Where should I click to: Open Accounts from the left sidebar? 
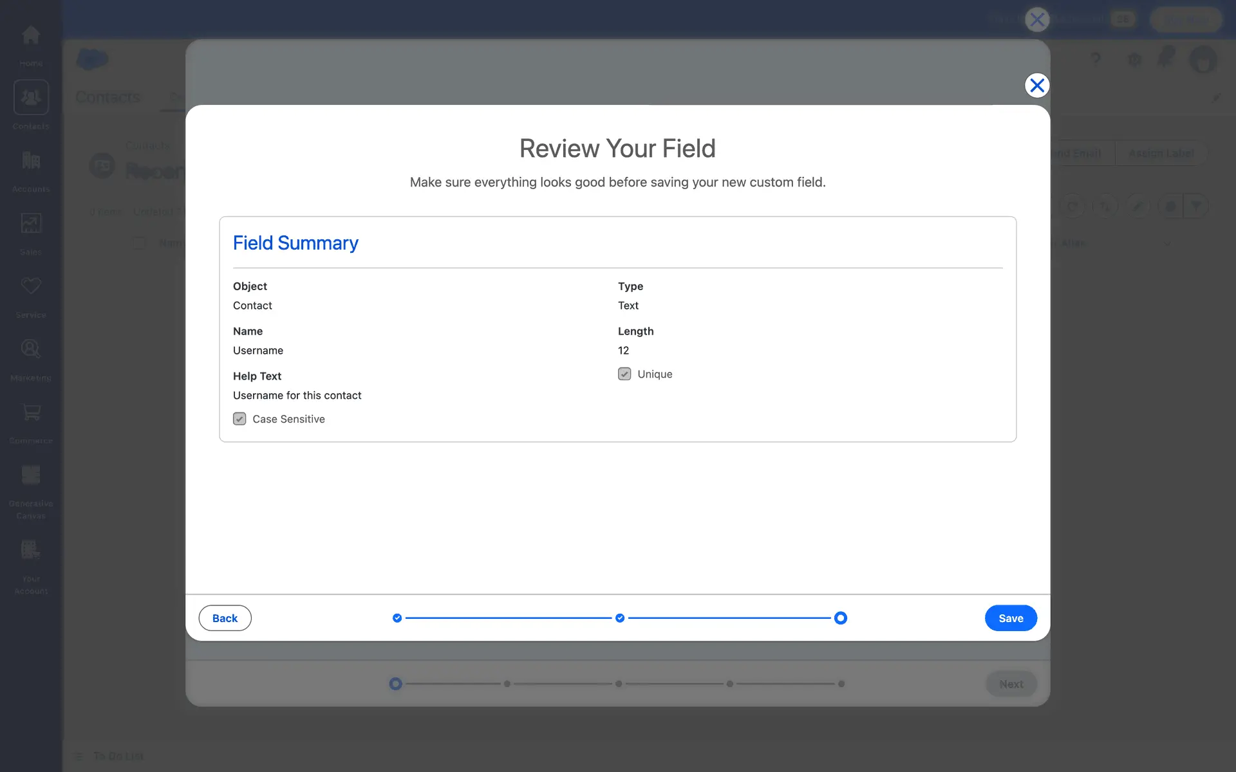click(30, 161)
